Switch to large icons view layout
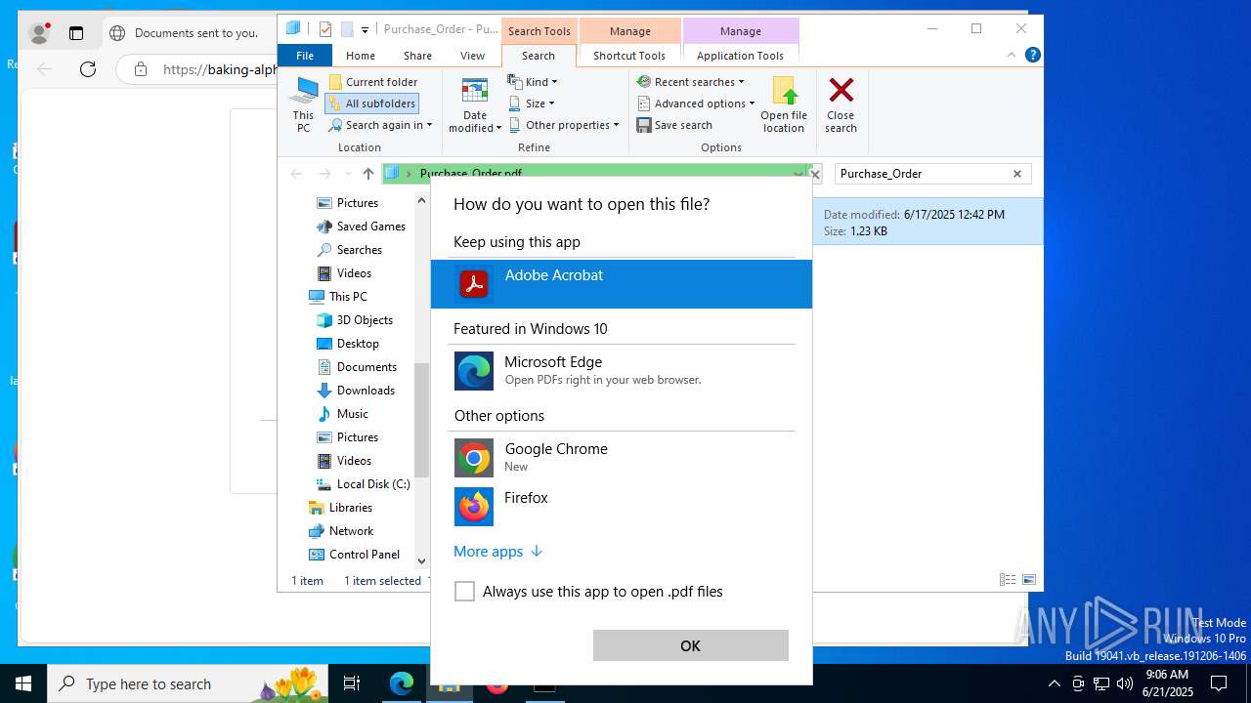Screen dimensions: 1251x703 click(1029, 580)
